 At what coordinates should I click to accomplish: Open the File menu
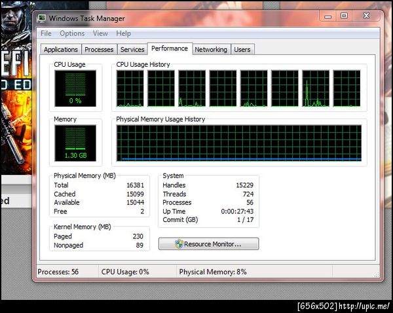click(46, 33)
